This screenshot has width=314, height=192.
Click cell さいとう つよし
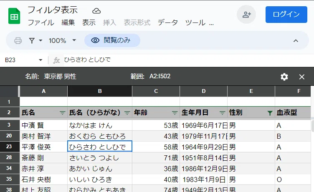(100, 157)
